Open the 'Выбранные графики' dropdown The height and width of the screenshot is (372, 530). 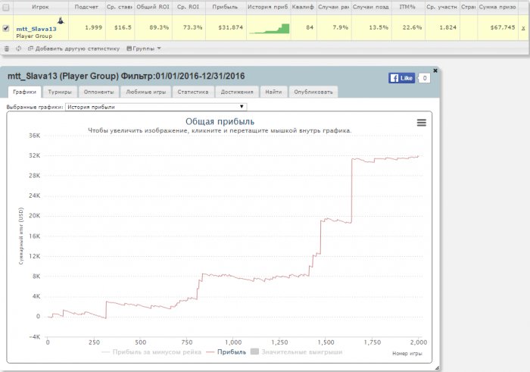(156, 107)
